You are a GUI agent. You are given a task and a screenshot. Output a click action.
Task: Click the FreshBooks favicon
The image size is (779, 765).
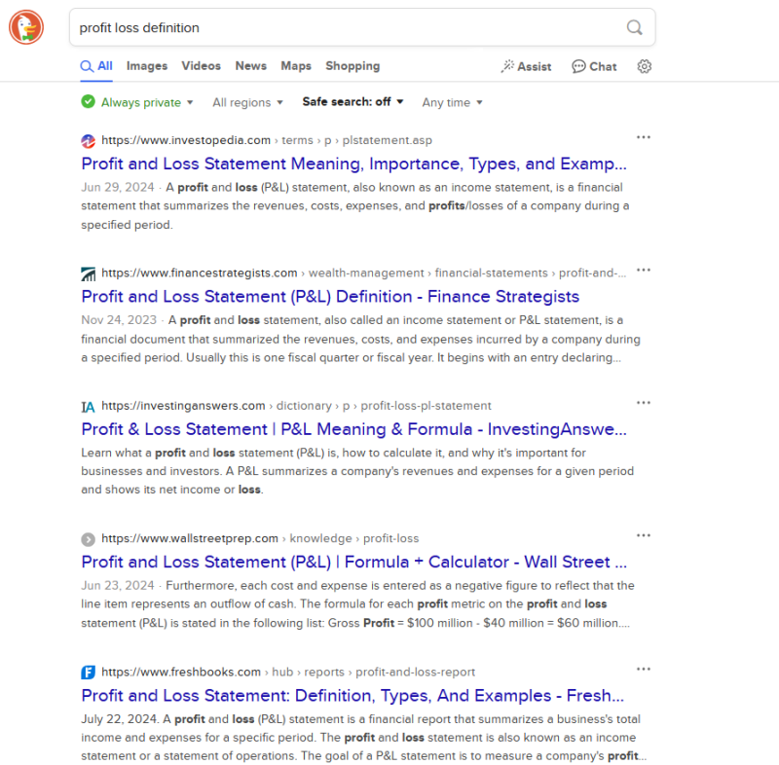pyautogui.click(x=88, y=673)
